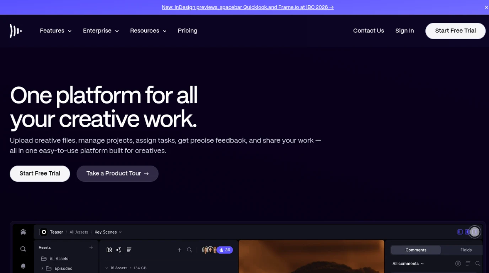
Task: Go to Contact Us
Action: pyautogui.click(x=369, y=31)
